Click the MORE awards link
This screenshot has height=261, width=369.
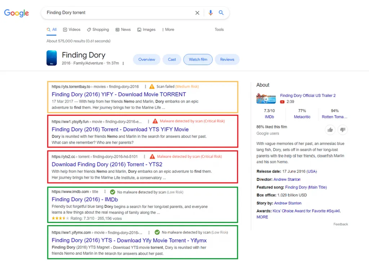262,217
